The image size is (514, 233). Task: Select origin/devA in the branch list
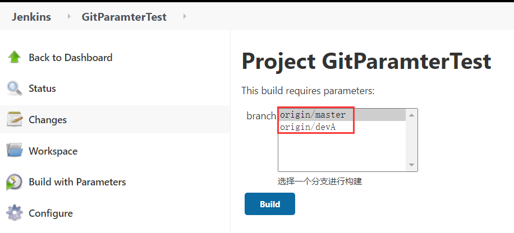[x=308, y=127]
